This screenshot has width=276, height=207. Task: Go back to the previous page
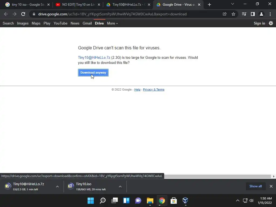[x=6, y=14]
